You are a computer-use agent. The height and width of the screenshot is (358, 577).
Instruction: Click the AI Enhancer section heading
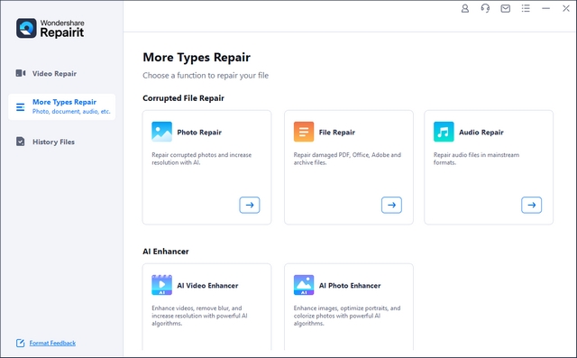tap(166, 252)
